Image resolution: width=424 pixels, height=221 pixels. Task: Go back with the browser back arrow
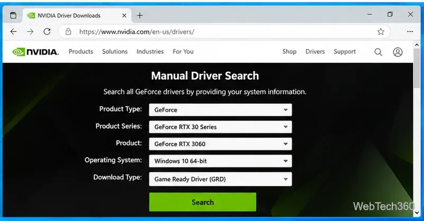point(14,32)
